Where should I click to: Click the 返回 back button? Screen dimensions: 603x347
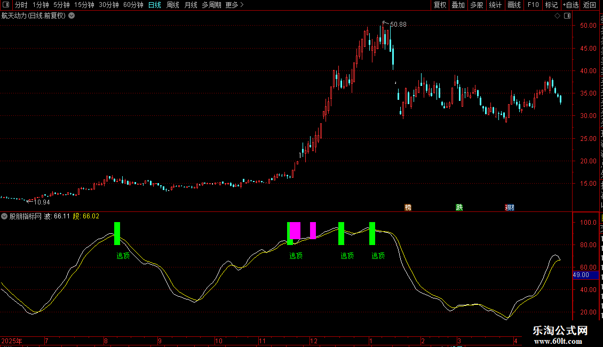click(590, 5)
